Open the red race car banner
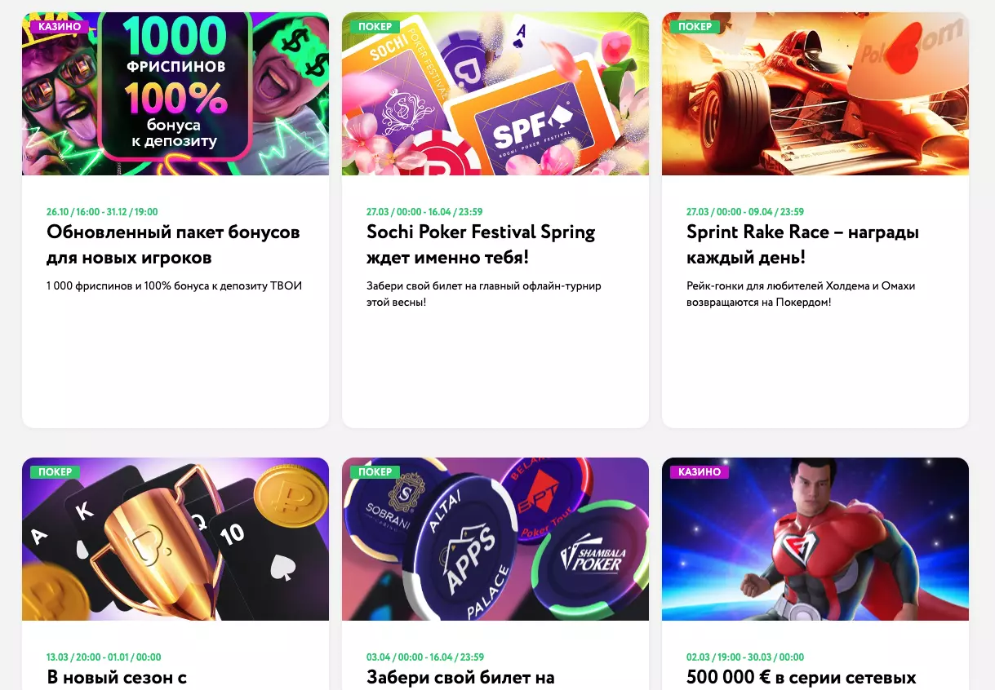 [815, 94]
